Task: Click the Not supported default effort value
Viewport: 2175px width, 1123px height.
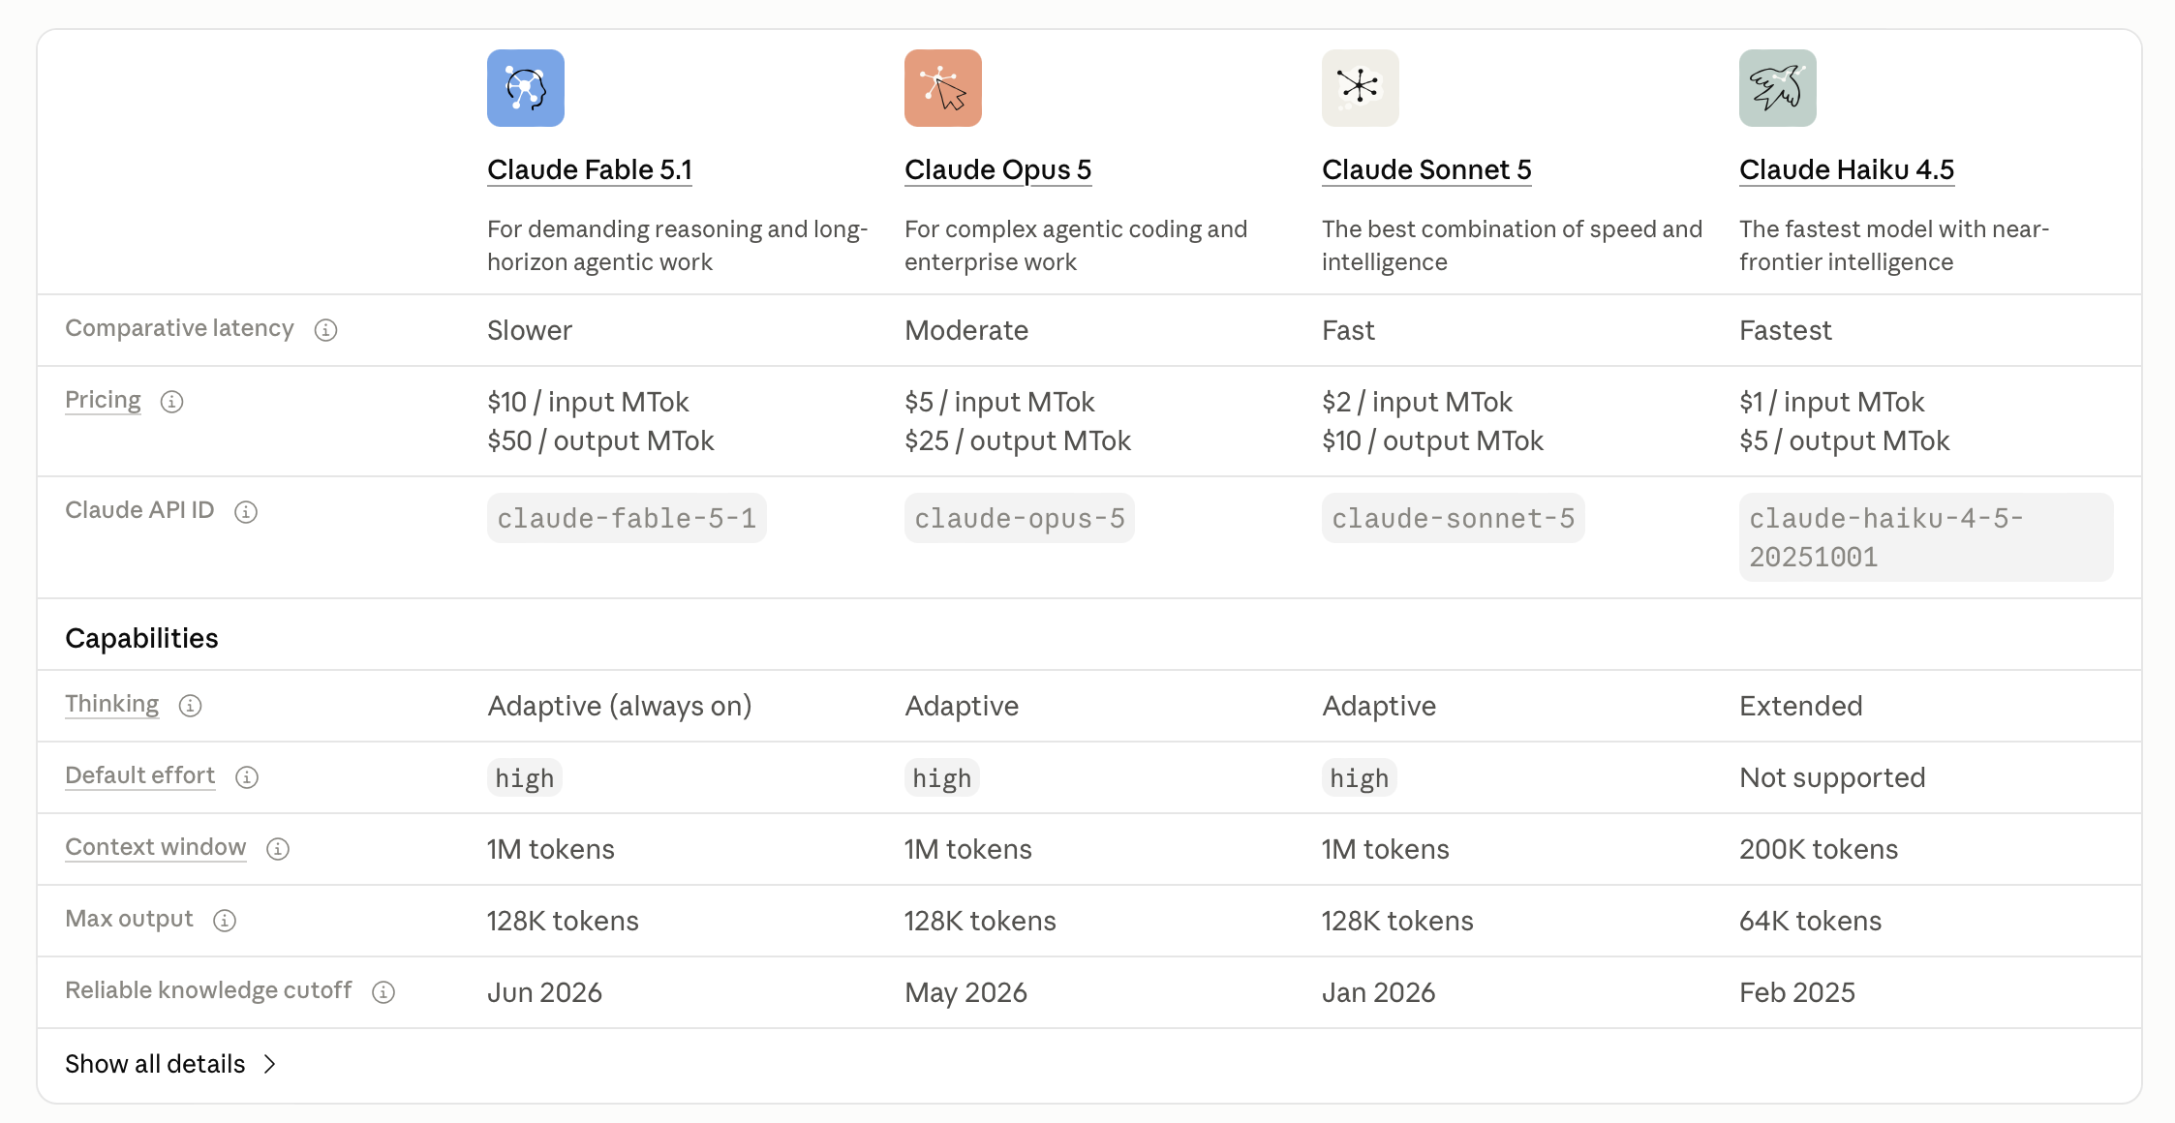Action: coord(1832,777)
